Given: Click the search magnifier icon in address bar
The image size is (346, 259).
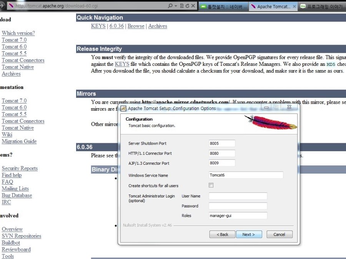Looking at the screenshot, I should point(170,6).
